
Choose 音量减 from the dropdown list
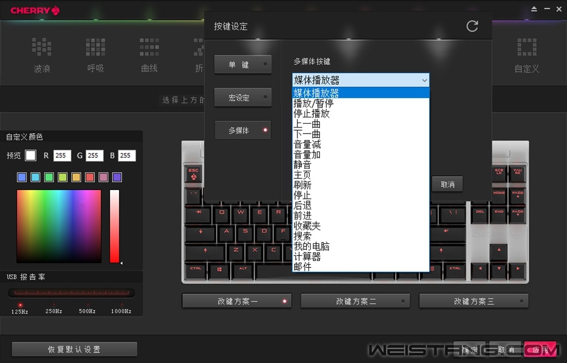point(360,145)
